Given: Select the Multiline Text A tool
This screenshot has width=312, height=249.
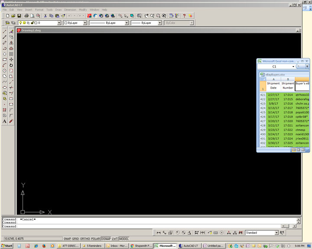Looking at the screenshot, I should (5, 121).
